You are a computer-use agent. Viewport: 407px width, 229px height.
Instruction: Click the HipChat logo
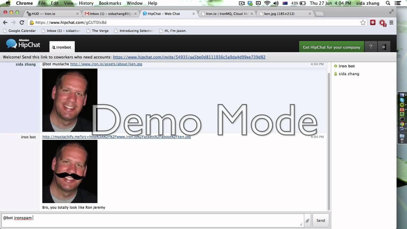pyautogui.click(x=23, y=44)
